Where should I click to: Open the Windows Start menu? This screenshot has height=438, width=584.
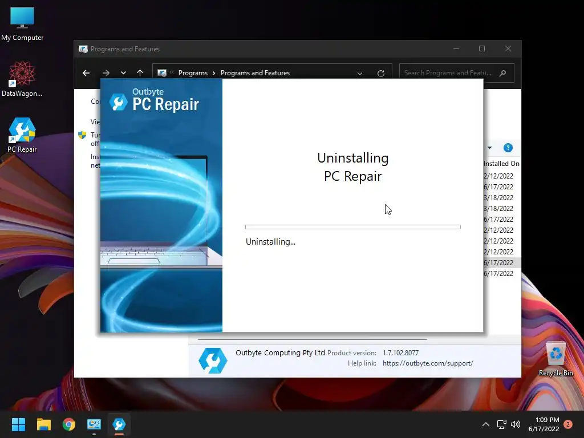coord(18,424)
